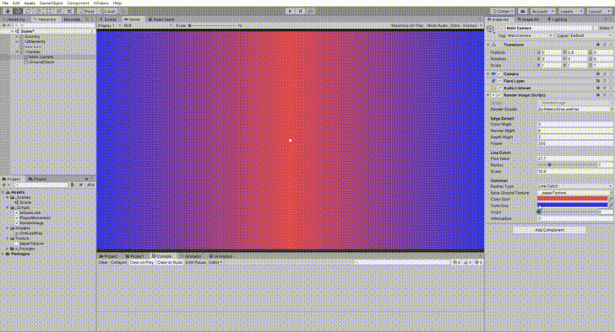Open the Assets menu
The width and height of the screenshot is (615, 332).
point(30,3)
